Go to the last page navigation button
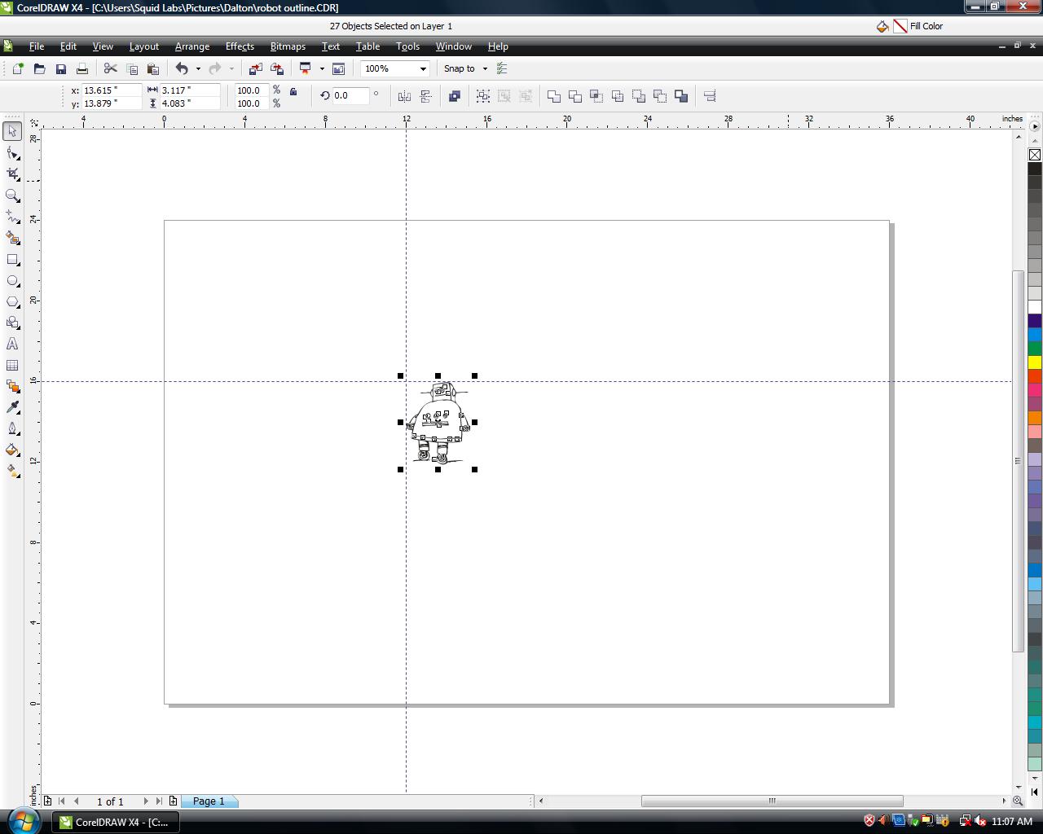Image resolution: width=1043 pixels, height=834 pixels. 159,801
